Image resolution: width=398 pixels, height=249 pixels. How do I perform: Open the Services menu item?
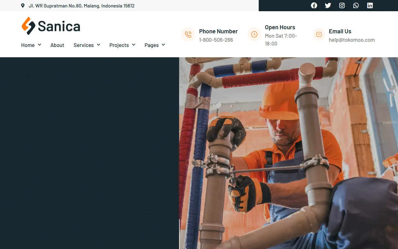[x=84, y=45]
